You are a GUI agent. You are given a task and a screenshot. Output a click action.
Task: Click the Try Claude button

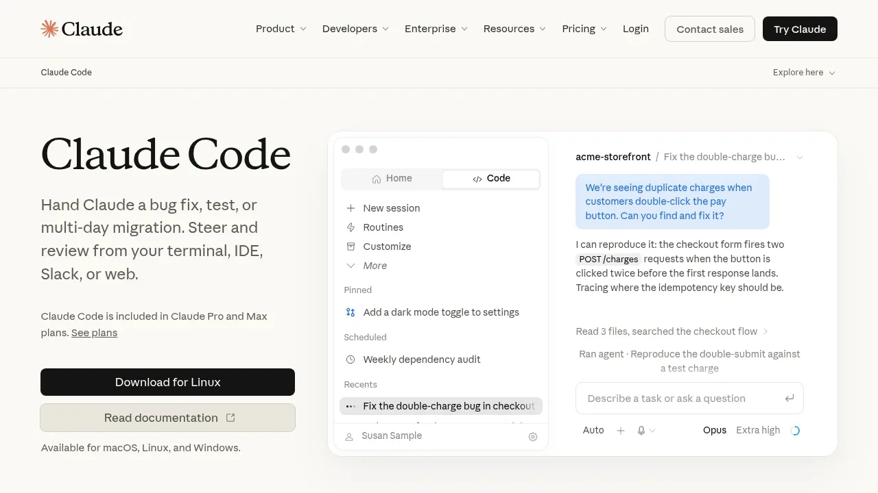click(x=800, y=29)
